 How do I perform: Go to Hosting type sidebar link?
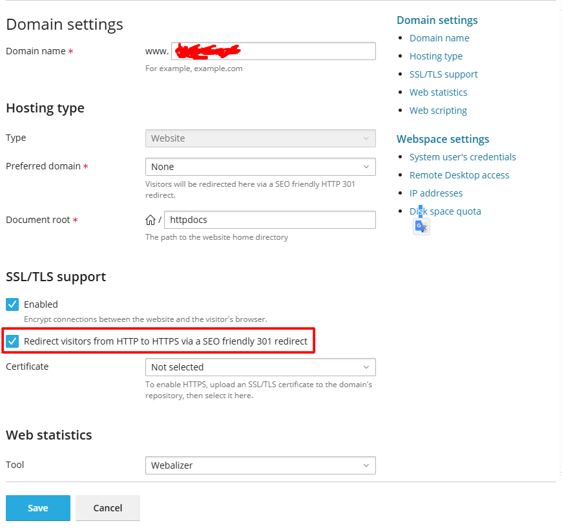(436, 56)
